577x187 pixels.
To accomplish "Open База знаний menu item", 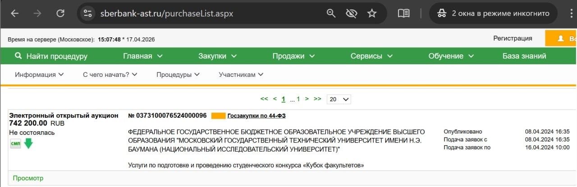I will click(524, 56).
